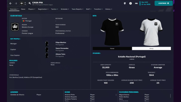Expand the History menu
181x102 pixels.
(x=109, y=9)
